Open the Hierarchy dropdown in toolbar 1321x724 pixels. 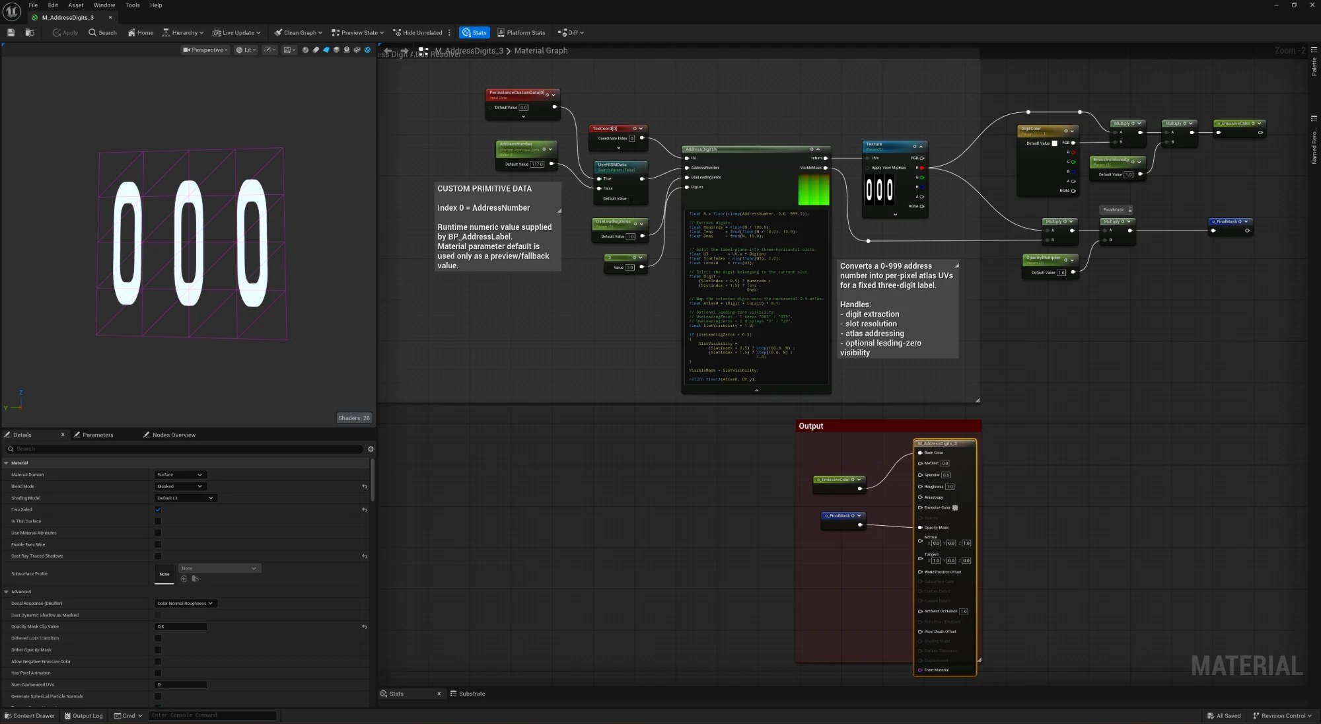(x=182, y=32)
